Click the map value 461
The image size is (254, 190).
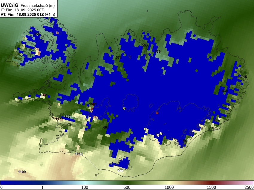click(106, 127)
